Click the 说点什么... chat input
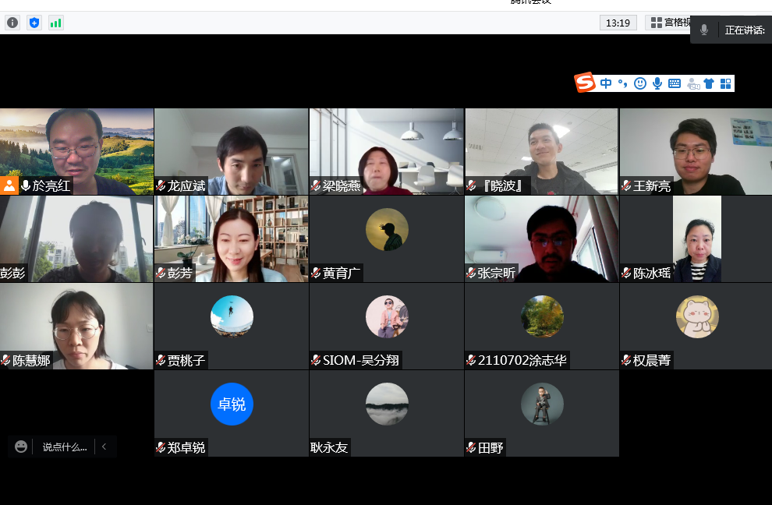Screen dimensions: 772x505 pyautogui.click(x=65, y=447)
